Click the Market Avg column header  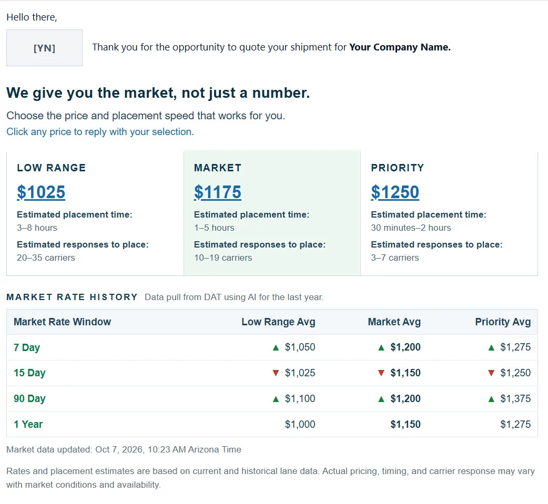(394, 322)
